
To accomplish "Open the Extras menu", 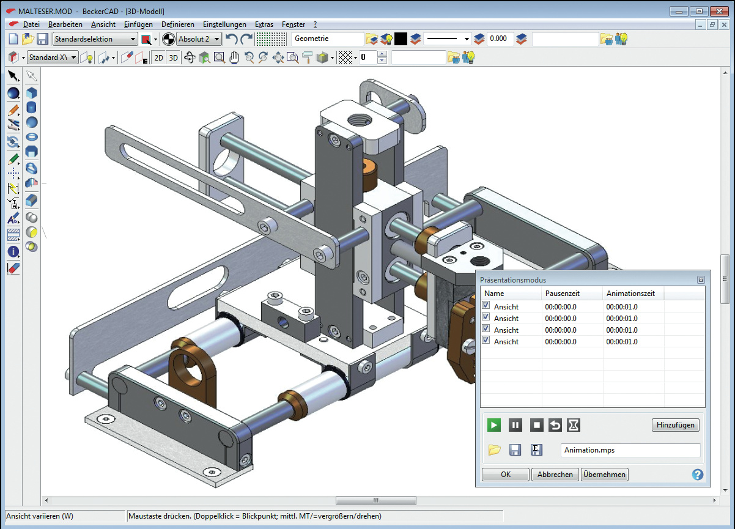I will coord(264,24).
